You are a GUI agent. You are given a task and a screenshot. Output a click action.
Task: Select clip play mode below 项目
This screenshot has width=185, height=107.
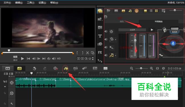click(15, 60)
